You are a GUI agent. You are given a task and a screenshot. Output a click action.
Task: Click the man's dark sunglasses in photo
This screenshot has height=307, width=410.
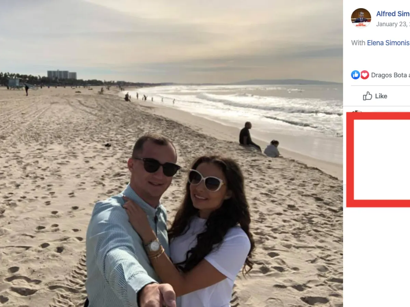(x=157, y=166)
